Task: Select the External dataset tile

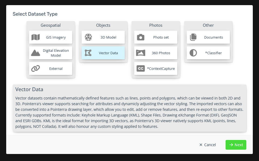Action: (x=51, y=68)
